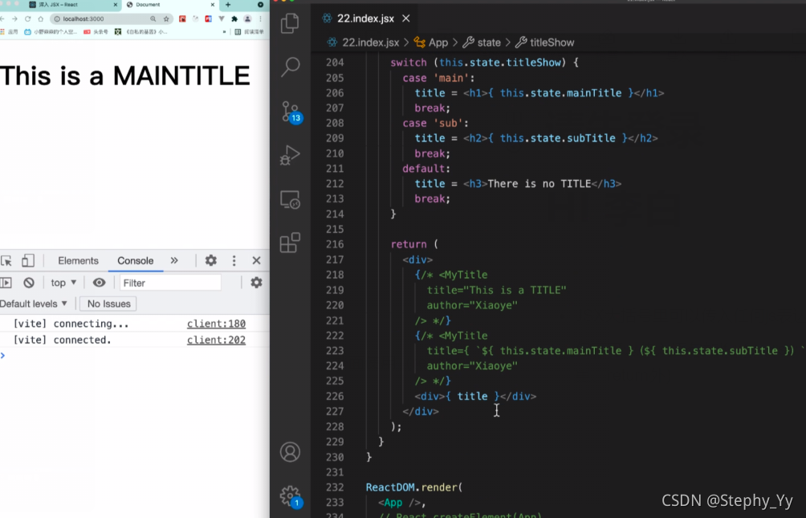Open the Chrome profile avatar

(x=247, y=19)
